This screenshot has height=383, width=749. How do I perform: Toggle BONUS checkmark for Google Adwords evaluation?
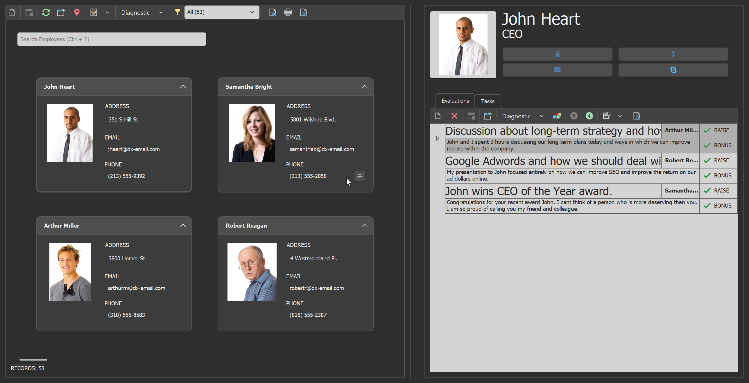(707, 175)
